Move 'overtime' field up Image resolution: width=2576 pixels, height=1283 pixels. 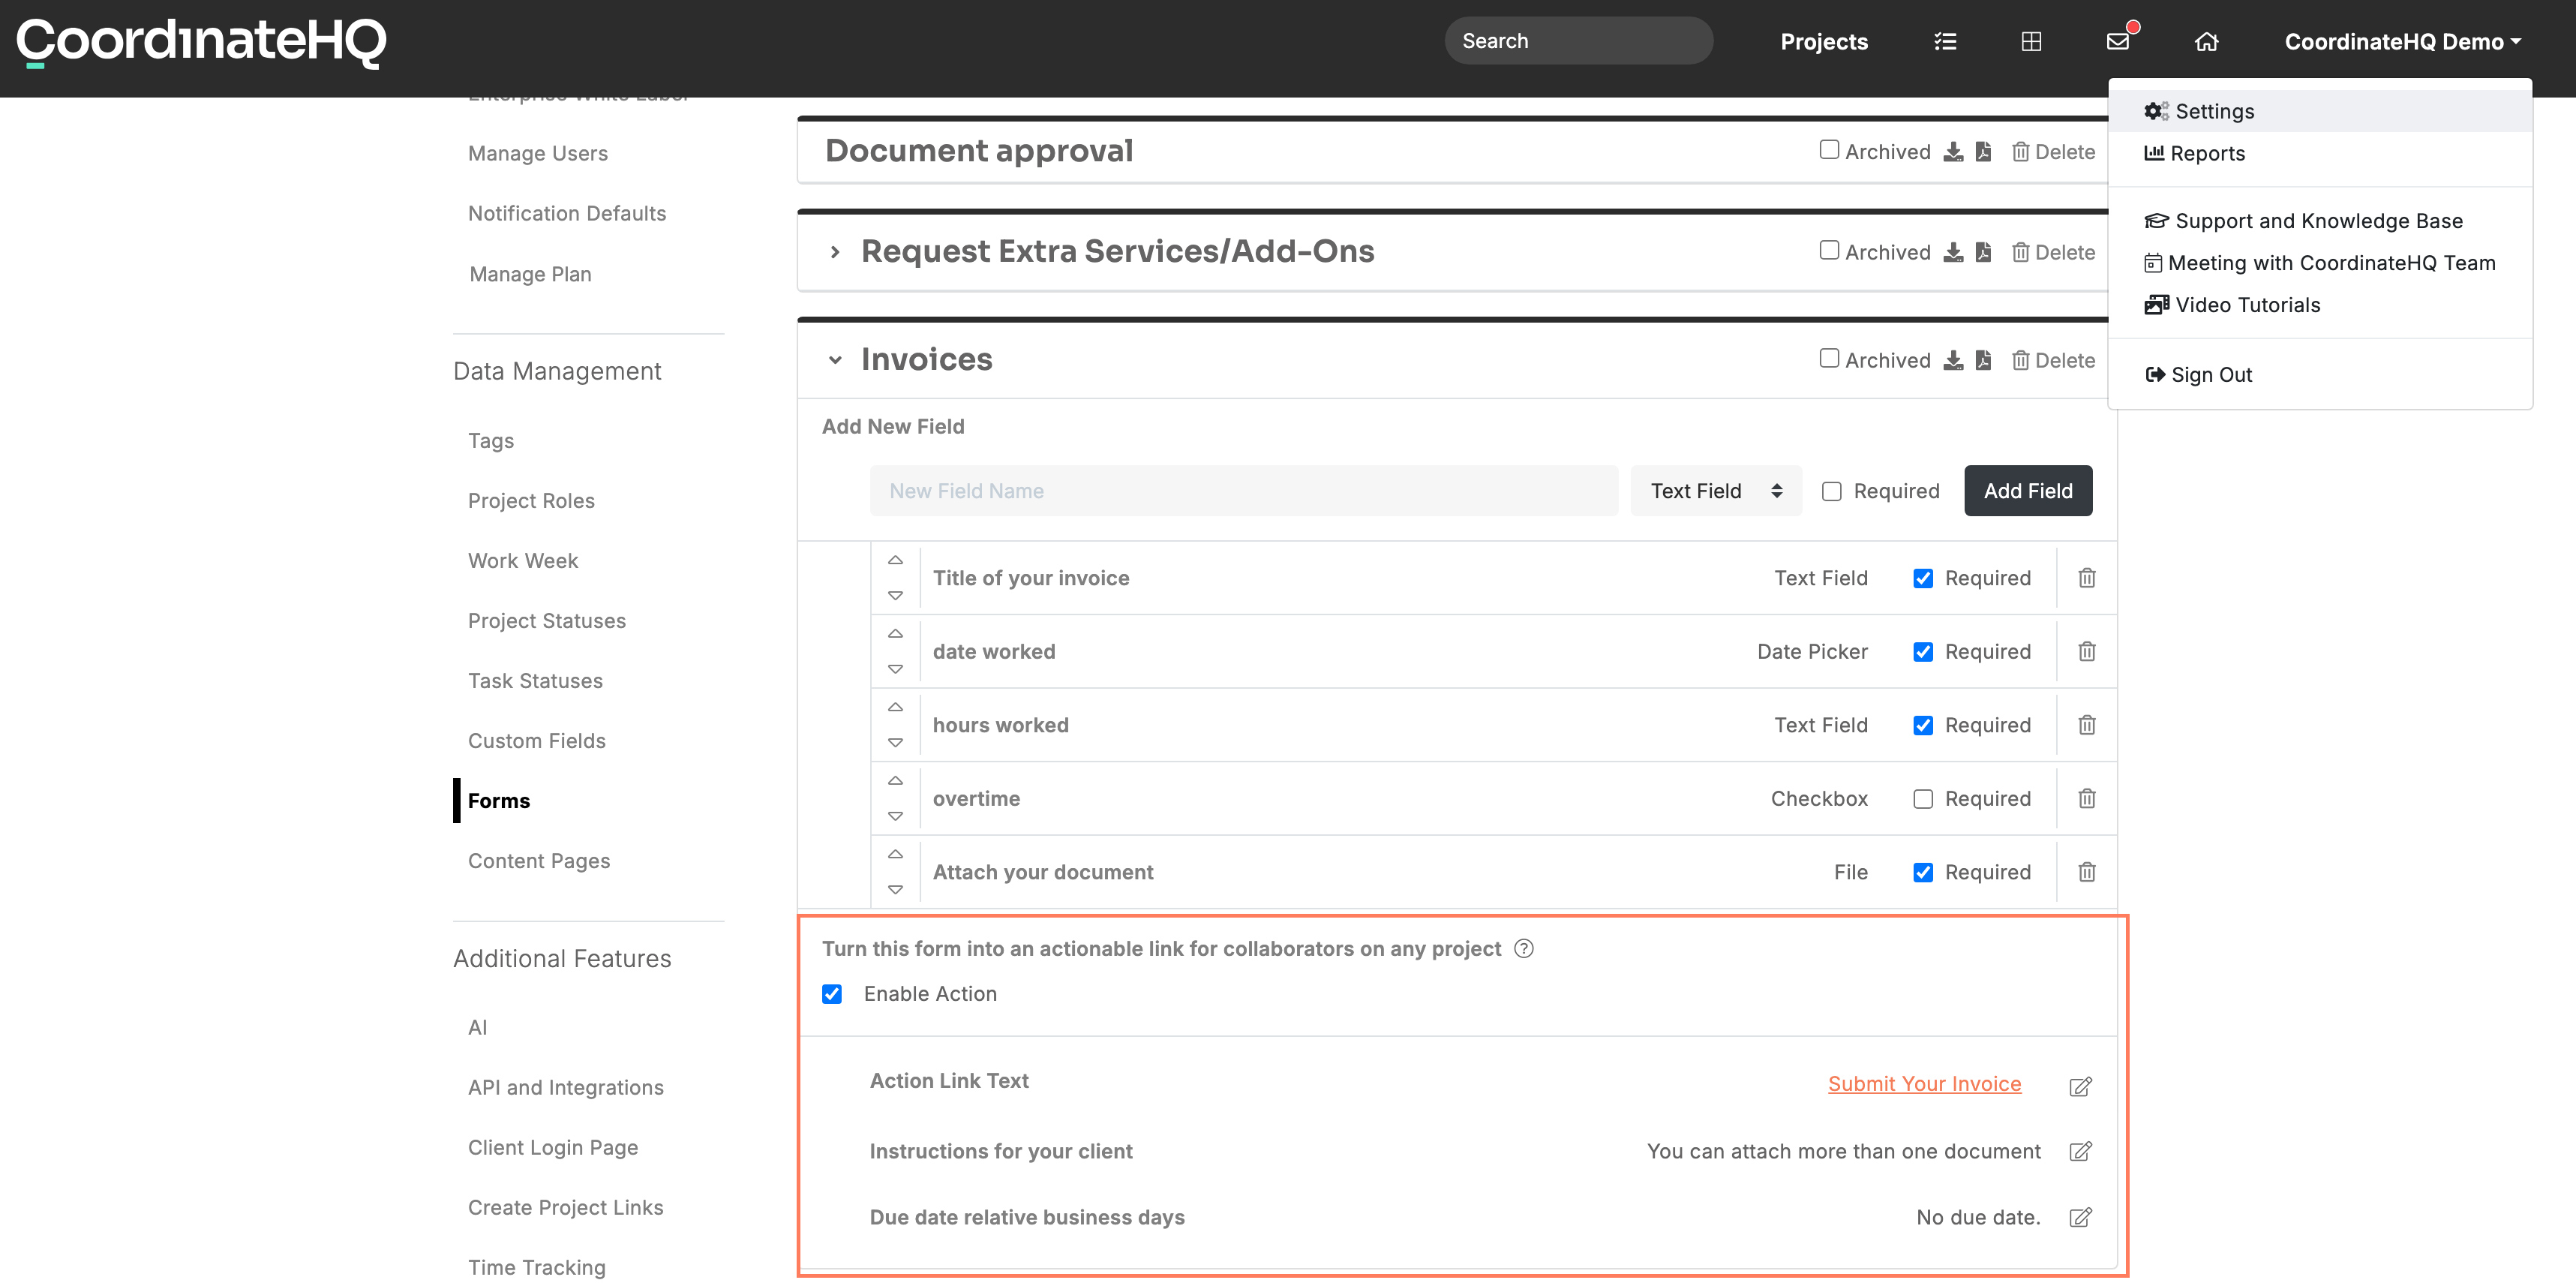895,781
